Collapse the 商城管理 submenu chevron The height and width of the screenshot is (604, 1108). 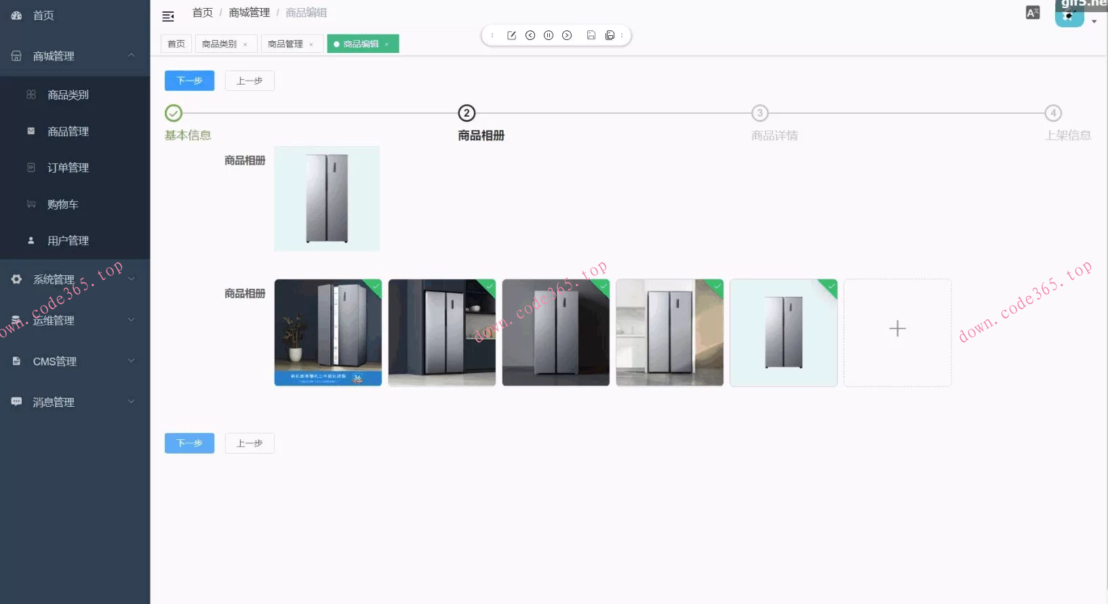[x=132, y=56]
